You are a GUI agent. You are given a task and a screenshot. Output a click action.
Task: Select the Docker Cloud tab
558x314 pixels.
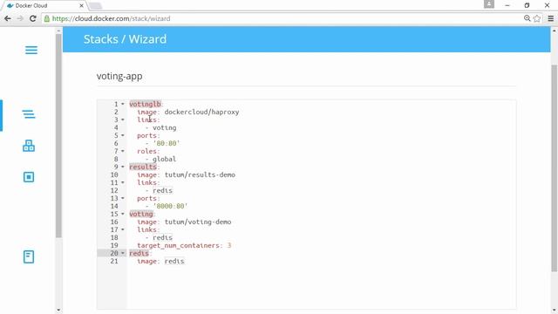click(x=44, y=6)
